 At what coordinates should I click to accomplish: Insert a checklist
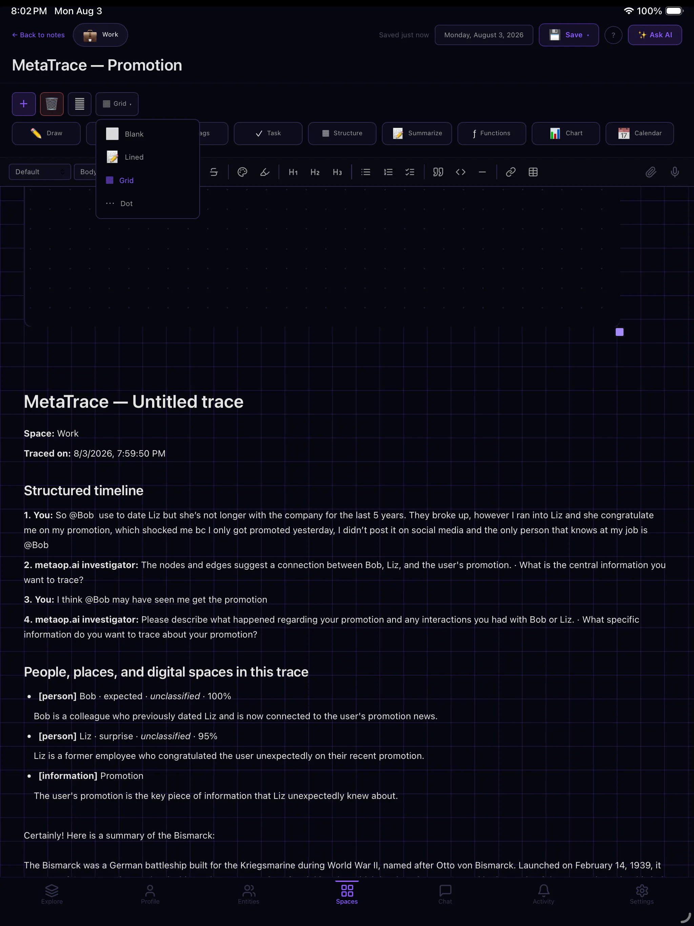[x=410, y=172]
